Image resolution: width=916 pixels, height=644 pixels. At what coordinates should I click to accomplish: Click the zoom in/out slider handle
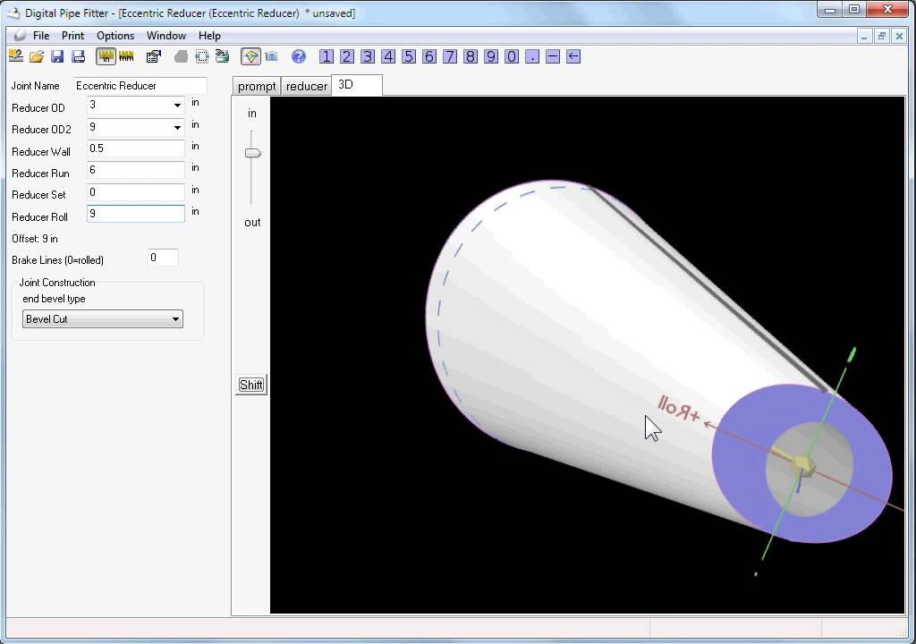pos(253,153)
